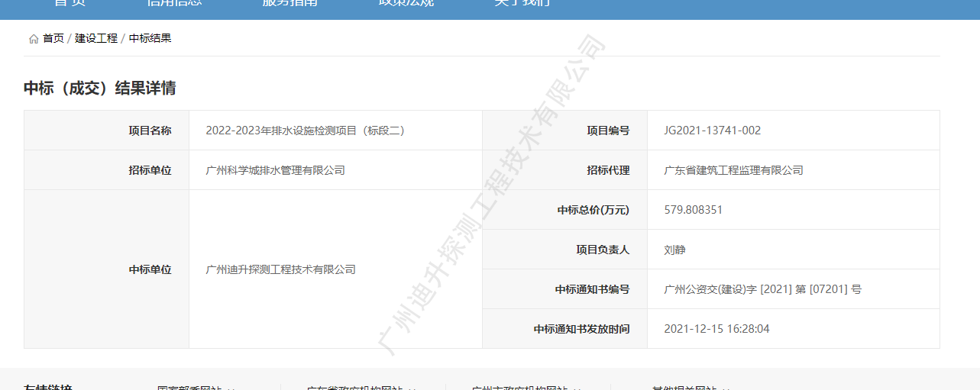Click the home icon in the breadcrumb

pyautogui.click(x=34, y=39)
